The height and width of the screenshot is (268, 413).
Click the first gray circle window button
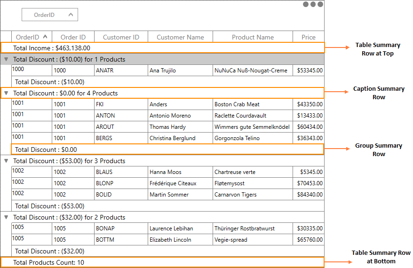(306, 4)
